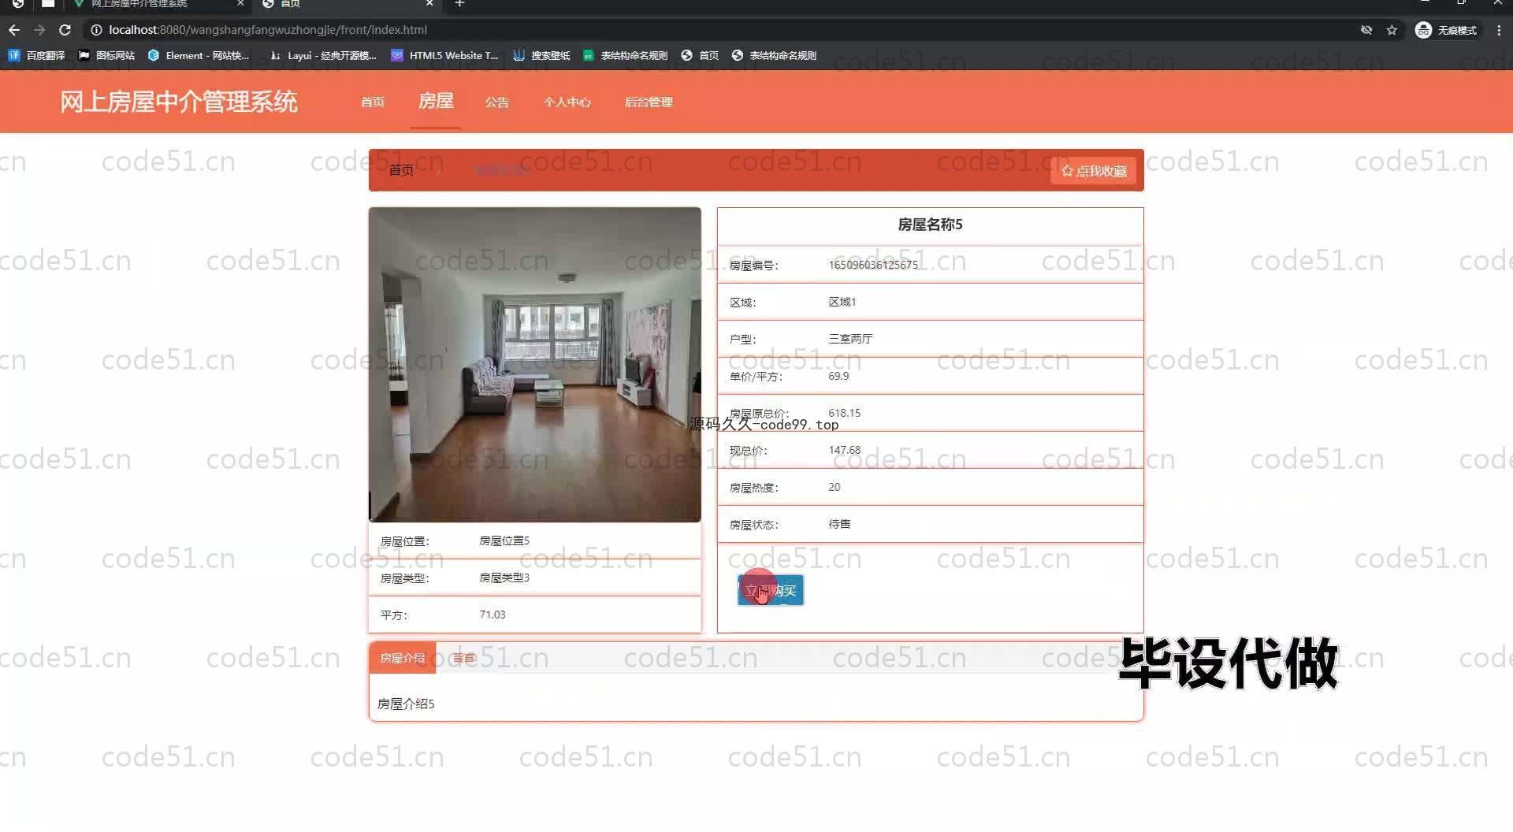The width and height of the screenshot is (1513, 832).
Task: Open the HTML5 Website bookmark
Action: pos(445,55)
